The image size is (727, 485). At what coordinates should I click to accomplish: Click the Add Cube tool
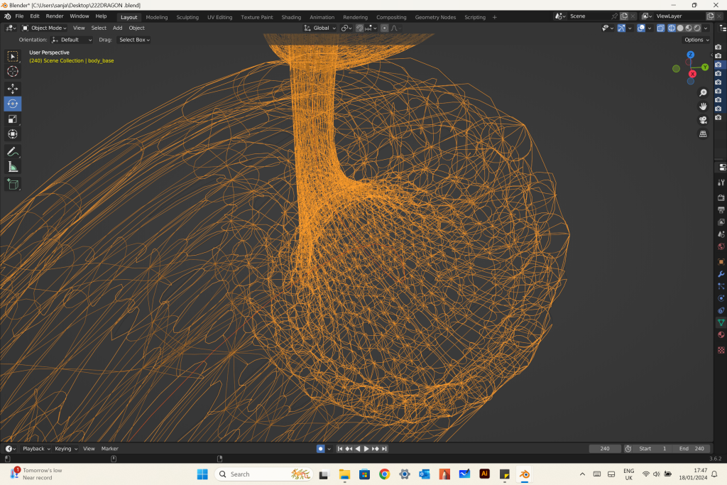(x=13, y=184)
